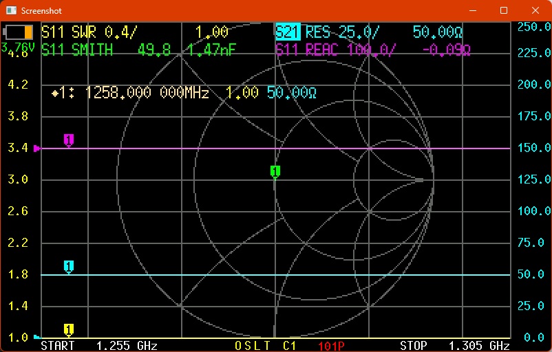Click the C1 calibration slot indicator
The width and height of the screenshot is (552, 352).
(x=289, y=345)
